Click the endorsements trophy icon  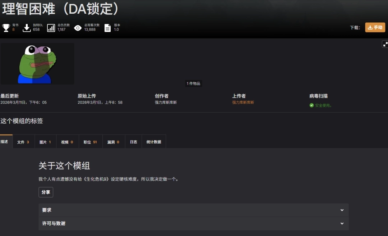coord(6,28)
